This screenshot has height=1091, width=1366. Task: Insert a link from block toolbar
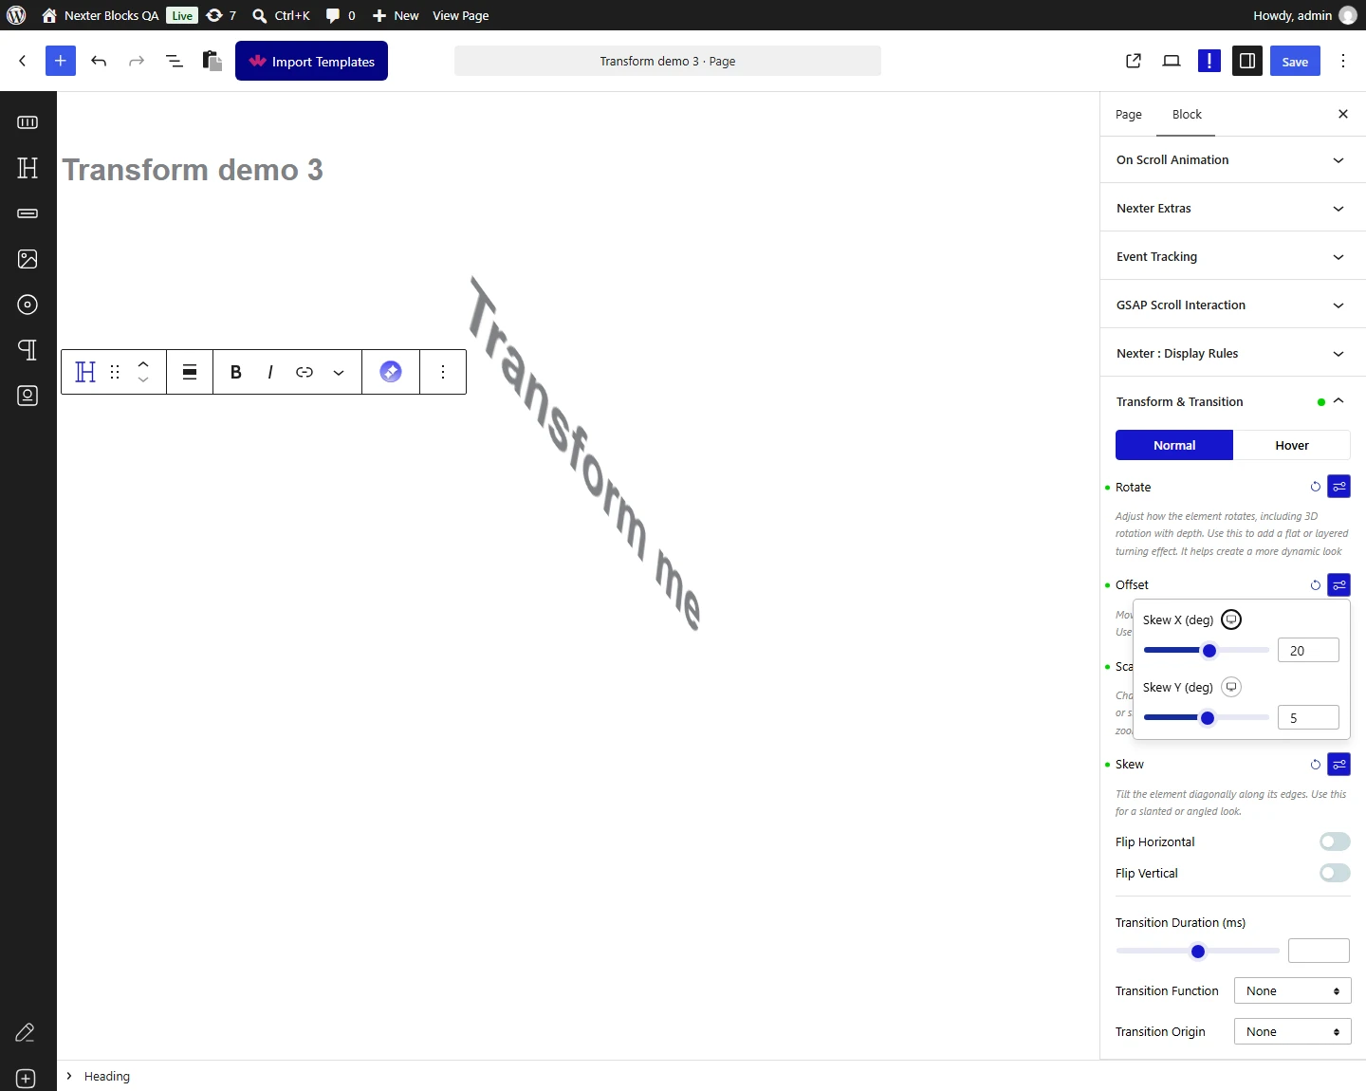(x=305, y=372)
